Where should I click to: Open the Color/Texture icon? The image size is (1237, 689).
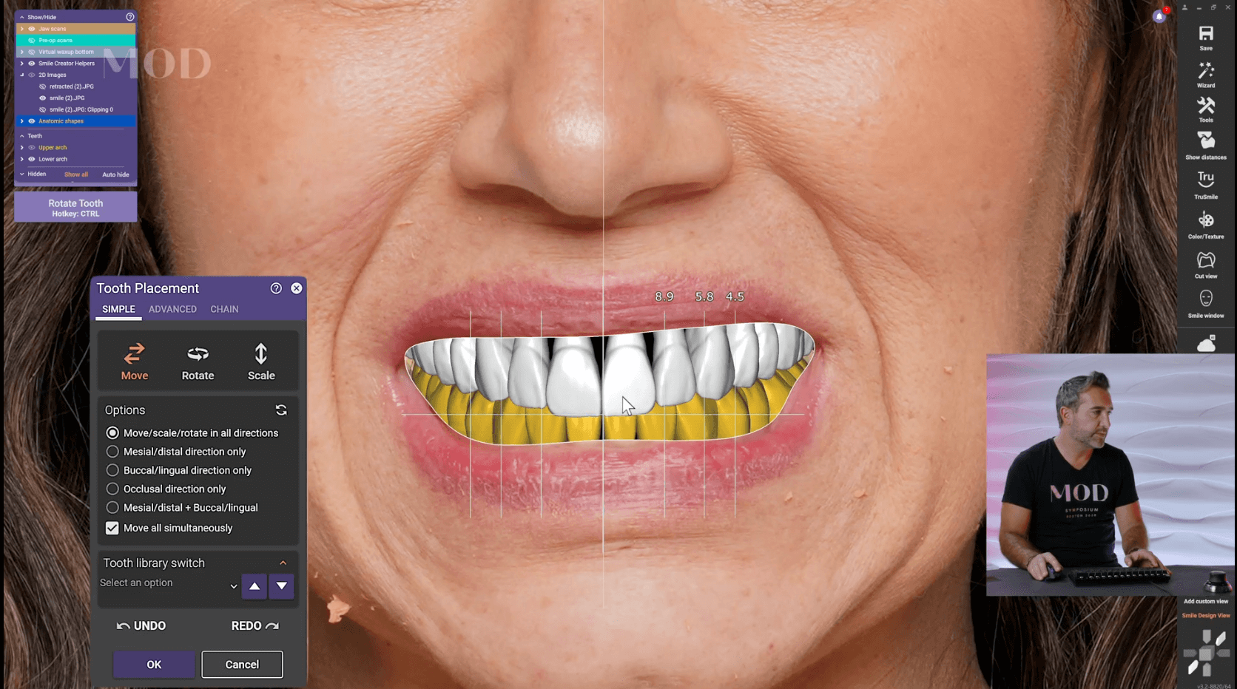pos(1206,220)
